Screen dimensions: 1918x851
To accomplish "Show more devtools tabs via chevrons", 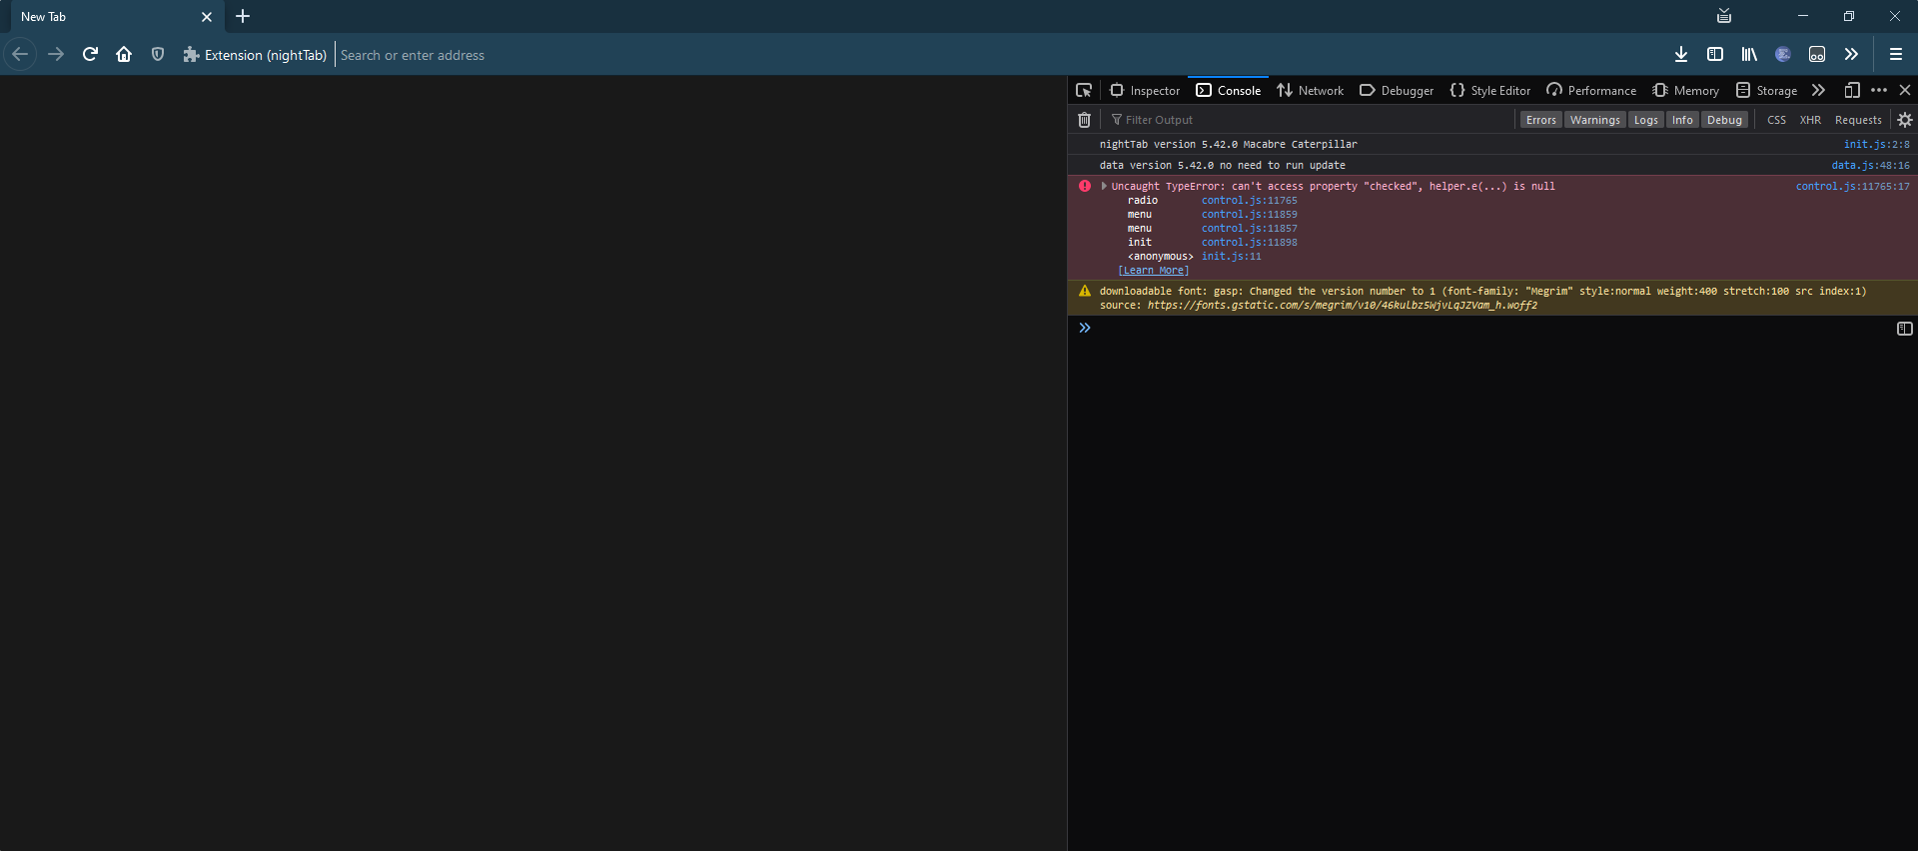I will [1818, 90].
